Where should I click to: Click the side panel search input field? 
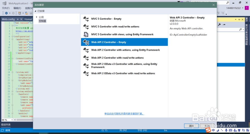228,29
